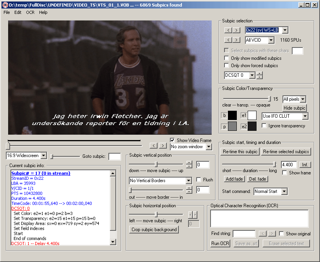320x262 pixels.
Task: Enable Show original checkbox
Action: (281, 233)
